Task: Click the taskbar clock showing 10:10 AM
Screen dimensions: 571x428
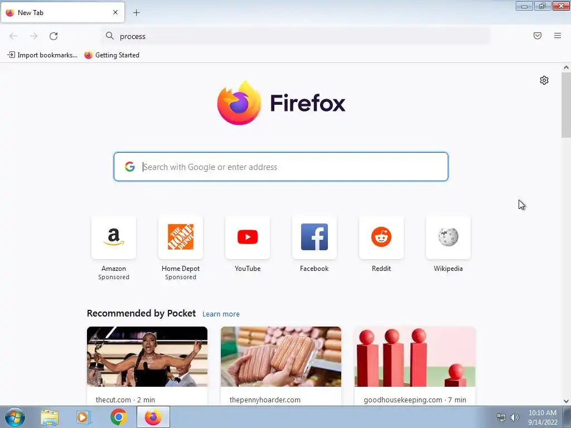Action: 543,417
